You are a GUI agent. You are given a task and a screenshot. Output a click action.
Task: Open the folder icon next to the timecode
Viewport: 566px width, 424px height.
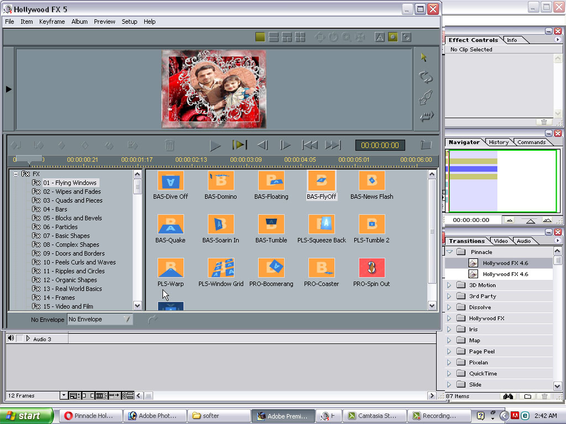(426, 145)
